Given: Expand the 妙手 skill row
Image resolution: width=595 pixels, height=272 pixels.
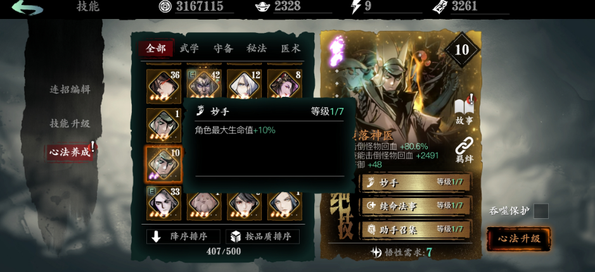Looking at the screenshot, I should (x=416, y=183).
